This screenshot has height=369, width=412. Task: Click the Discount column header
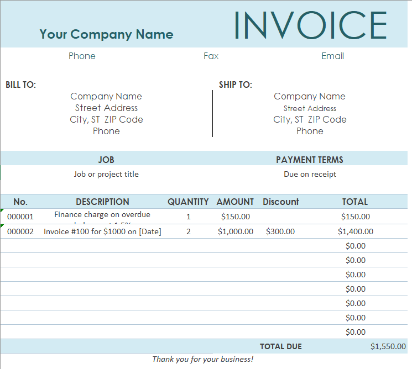click(280, 202)
